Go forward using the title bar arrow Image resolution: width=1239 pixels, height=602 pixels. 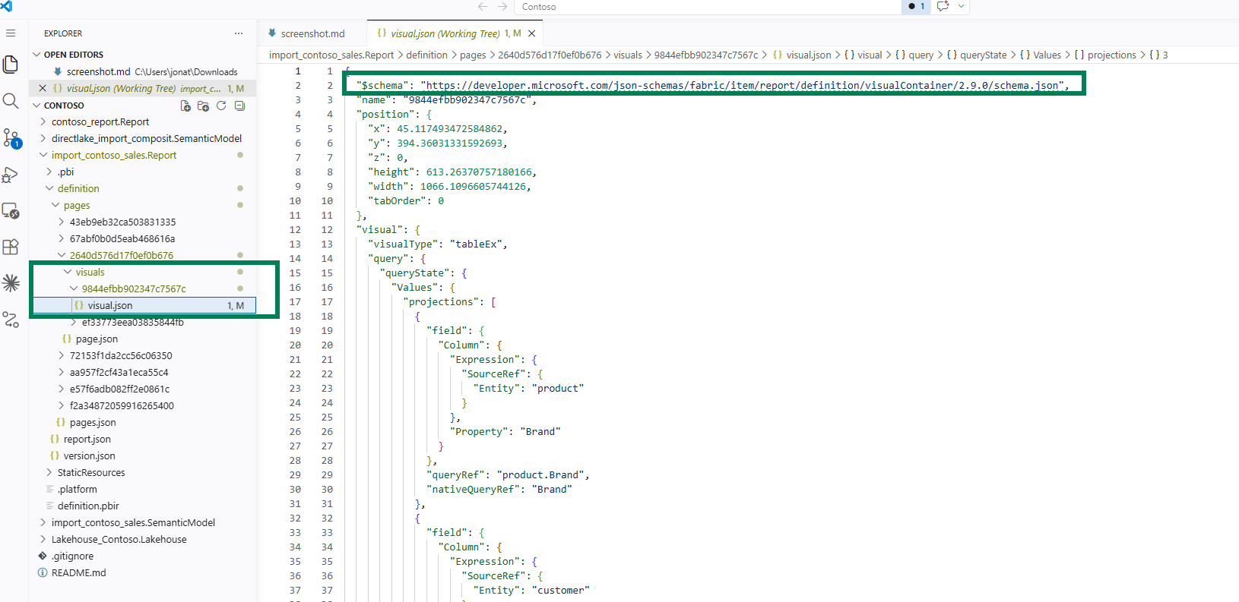click(x=502, y=6)
